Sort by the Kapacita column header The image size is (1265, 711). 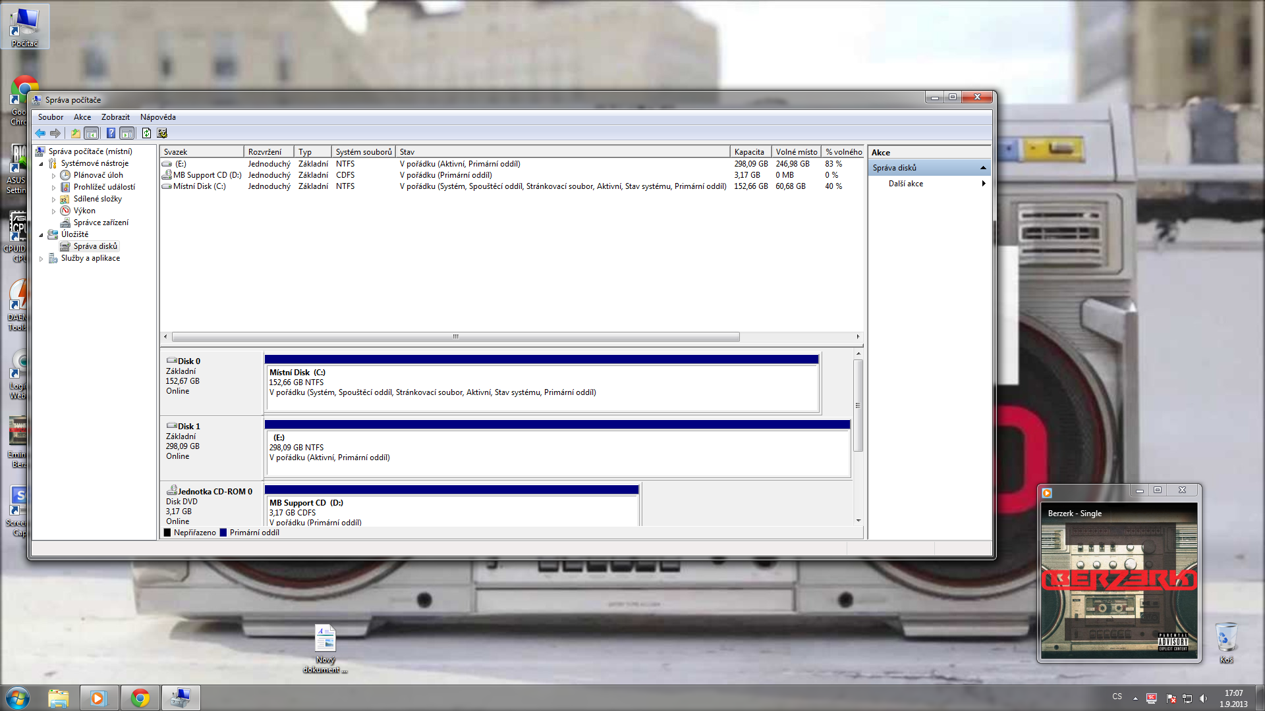(750, 152)
